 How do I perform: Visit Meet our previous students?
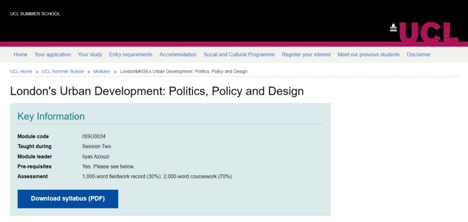369,55
